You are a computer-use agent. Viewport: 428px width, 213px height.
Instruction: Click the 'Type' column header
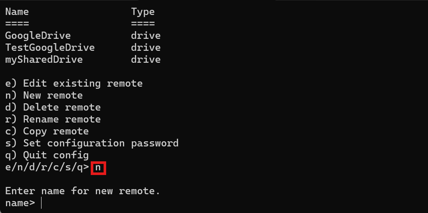click(x=143, y=12)
